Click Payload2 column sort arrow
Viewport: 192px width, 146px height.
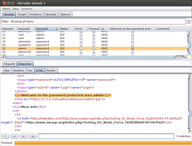[57, 29]
